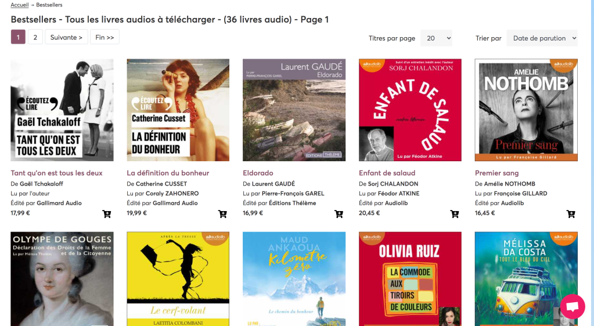594x326 pixels.
Task: Expand the Trier par sort dropdown
Action: coord(542,38)
